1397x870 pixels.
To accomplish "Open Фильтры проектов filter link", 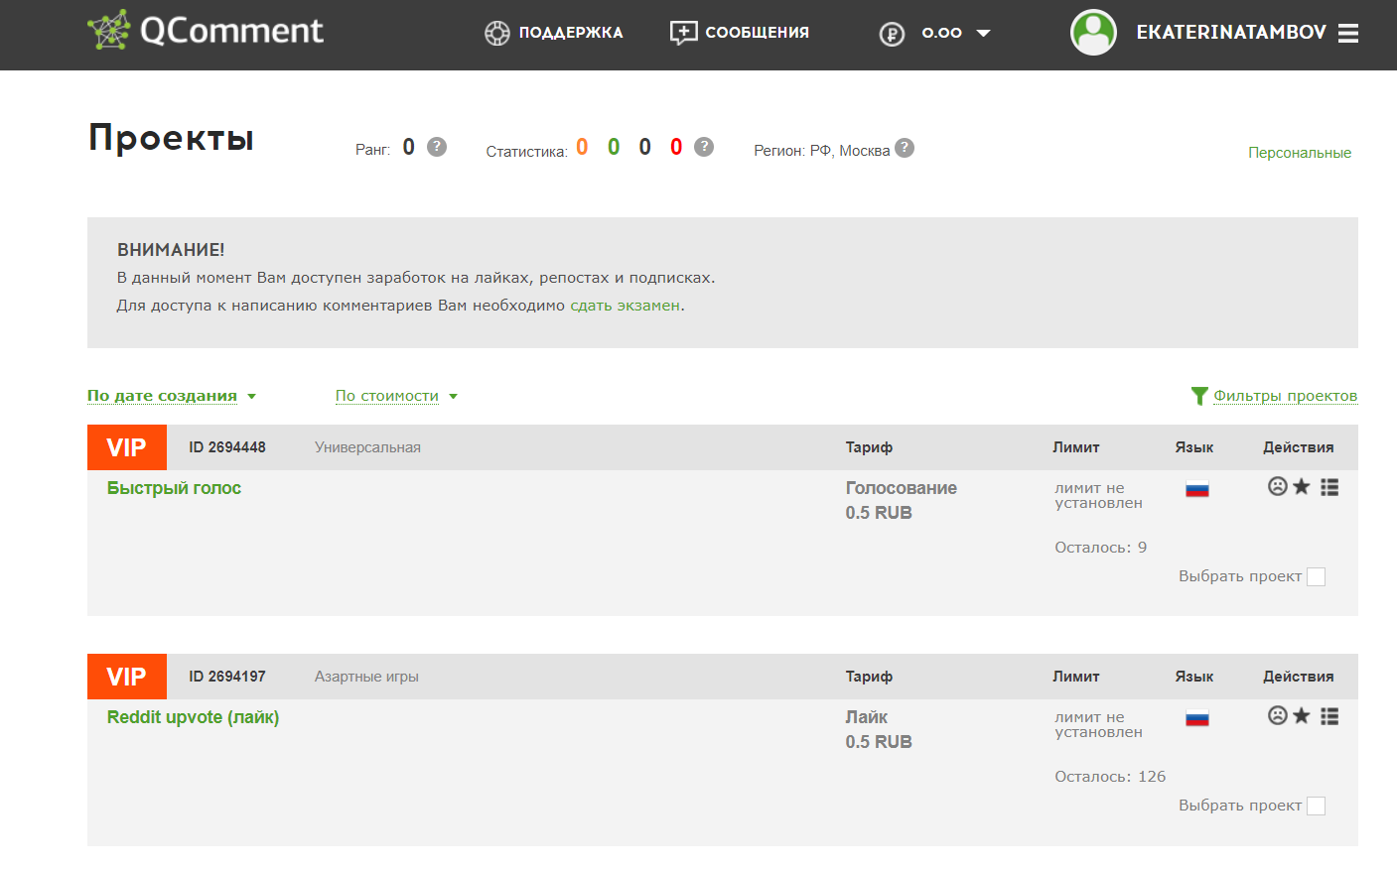I will 1284,396.
